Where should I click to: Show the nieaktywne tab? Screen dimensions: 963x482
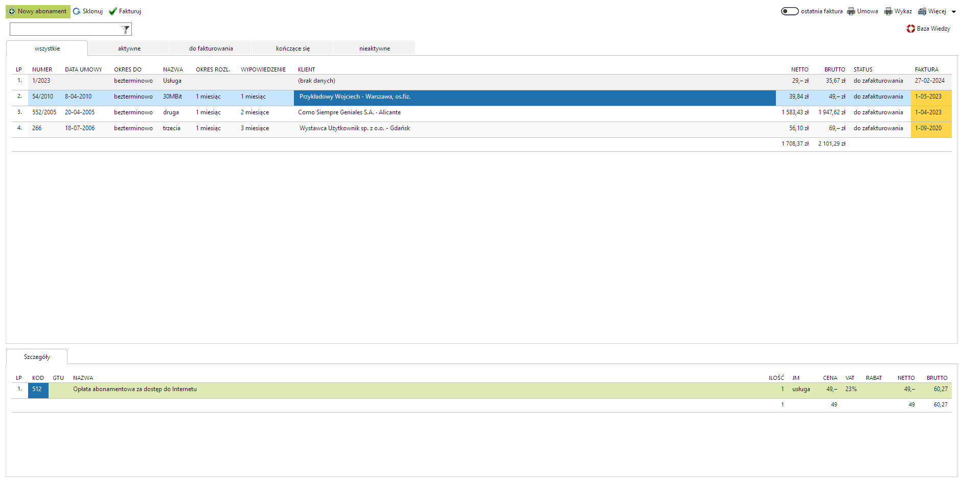pyautogui.click(x=374, y=49)
